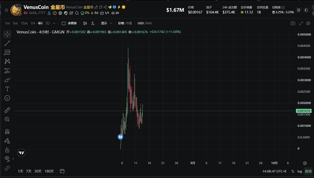Viewport: 314px width, 178px height.
Task: Copy contract address 0x54...7777
Action: click(x=37, y=13)
